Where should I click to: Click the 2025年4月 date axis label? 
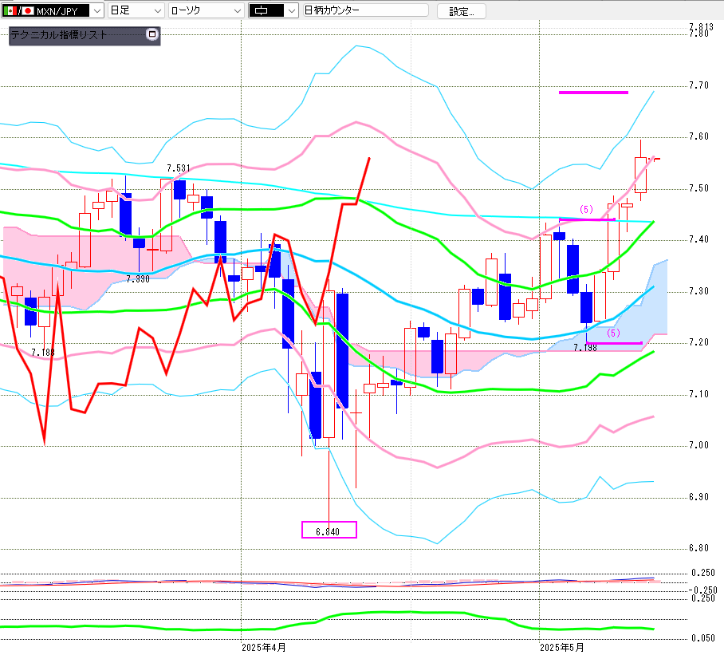click(264, 648)
